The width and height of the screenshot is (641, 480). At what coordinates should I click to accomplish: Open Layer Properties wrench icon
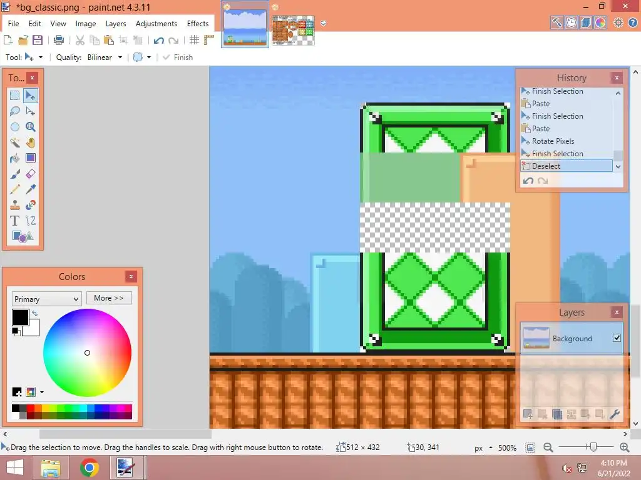point(615,414)
